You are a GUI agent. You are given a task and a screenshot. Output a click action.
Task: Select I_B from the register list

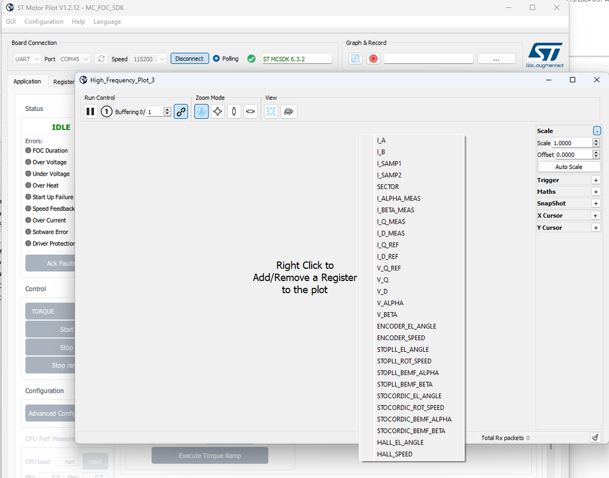click(412, 152)
